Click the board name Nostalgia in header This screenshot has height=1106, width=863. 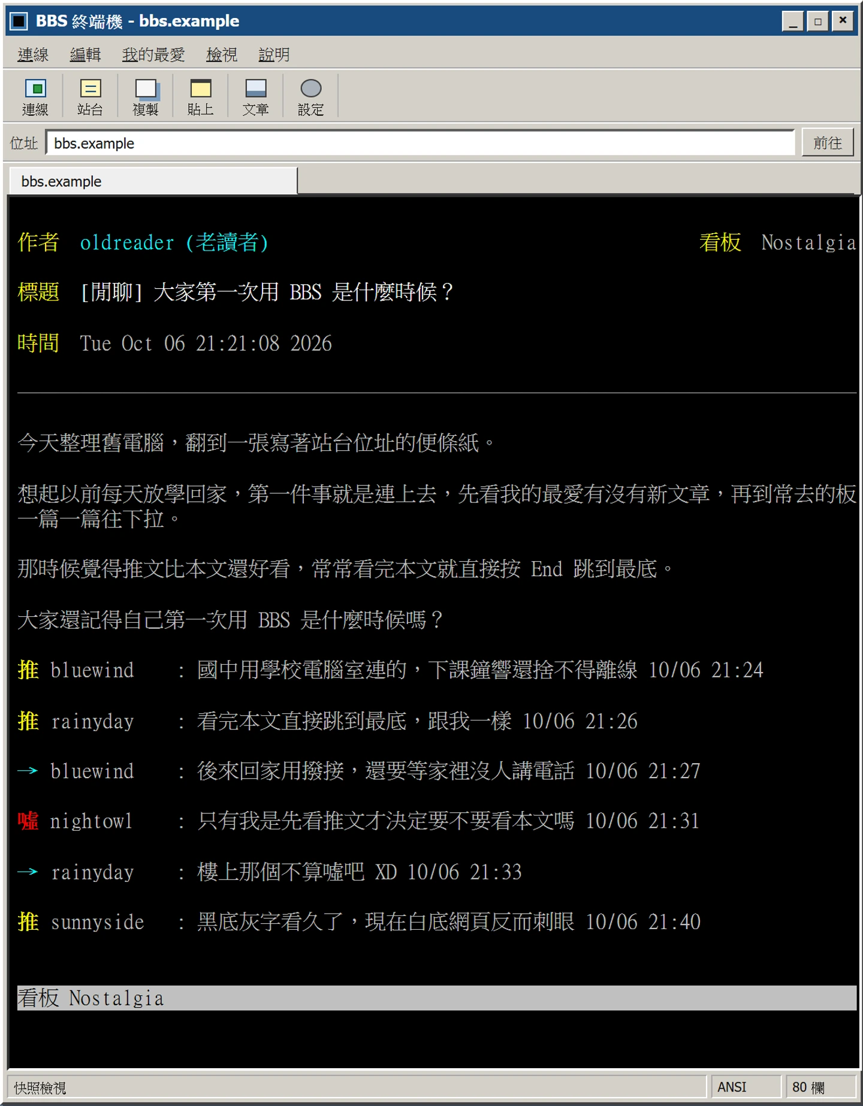click(x=808, y=242)
